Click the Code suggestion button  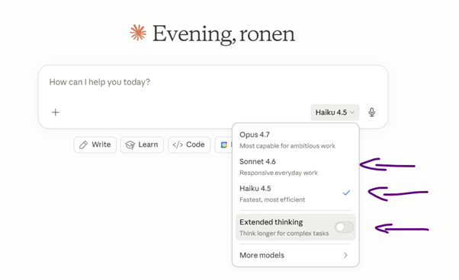coord(189,145)
